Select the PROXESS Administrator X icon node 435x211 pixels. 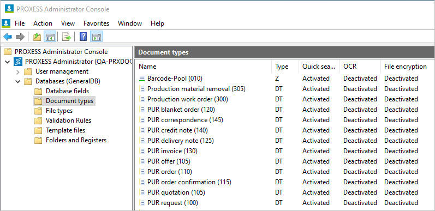[18, 61]
